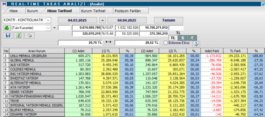This screenshot has height=117, width=265.
Task: Click the 28,52 TL price field
Action: pyautogui.click(x=137, y=43)
